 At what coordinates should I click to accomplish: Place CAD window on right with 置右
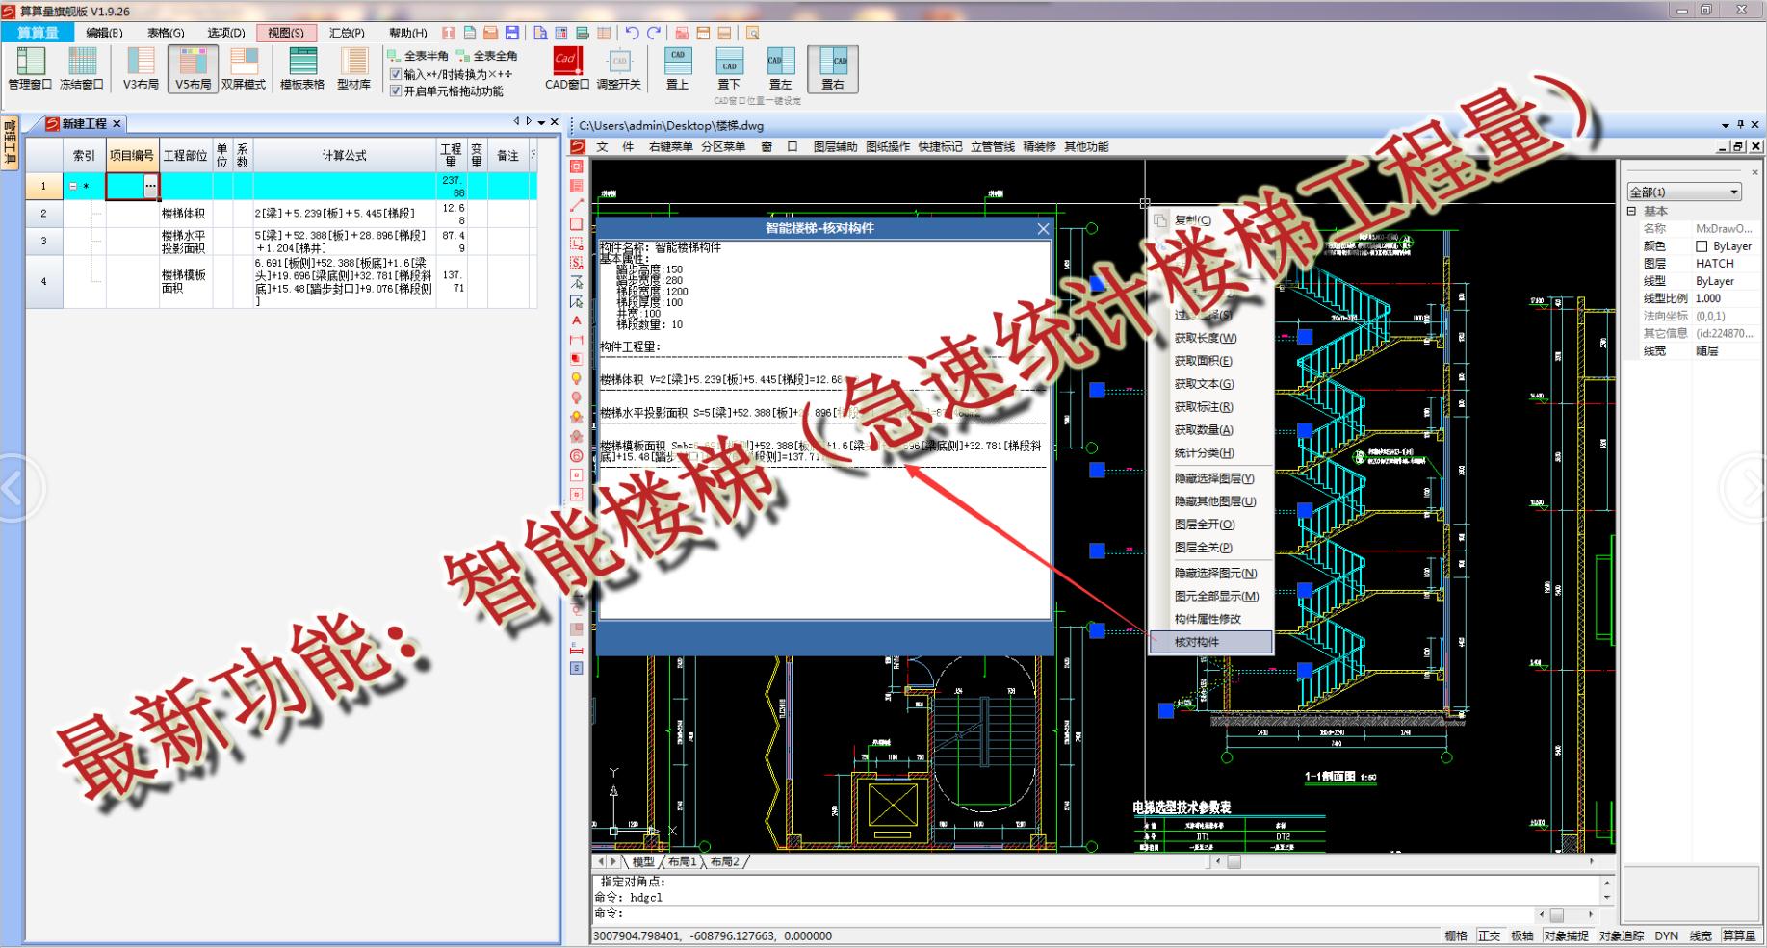click(x=833, y=68)
